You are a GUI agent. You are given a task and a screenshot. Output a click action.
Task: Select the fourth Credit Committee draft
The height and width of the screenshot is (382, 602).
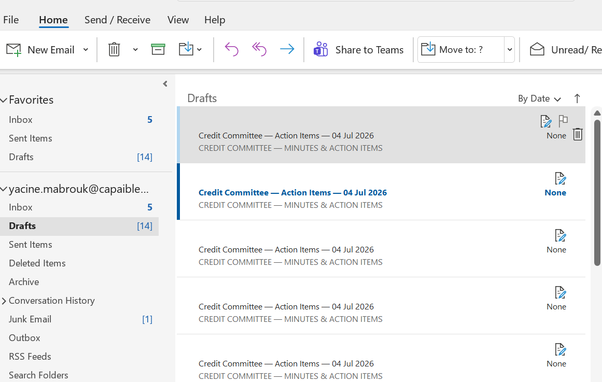pos(381,306)
